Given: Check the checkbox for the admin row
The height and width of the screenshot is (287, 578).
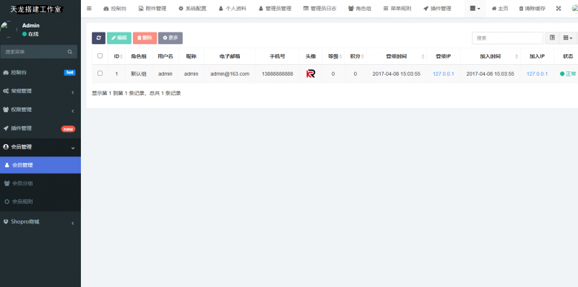Looking at the screenshot, I should point(100,74).
